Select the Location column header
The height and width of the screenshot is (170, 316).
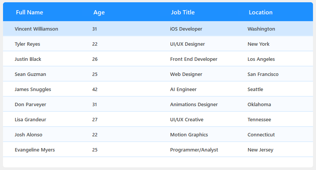(x=260, y=12)
